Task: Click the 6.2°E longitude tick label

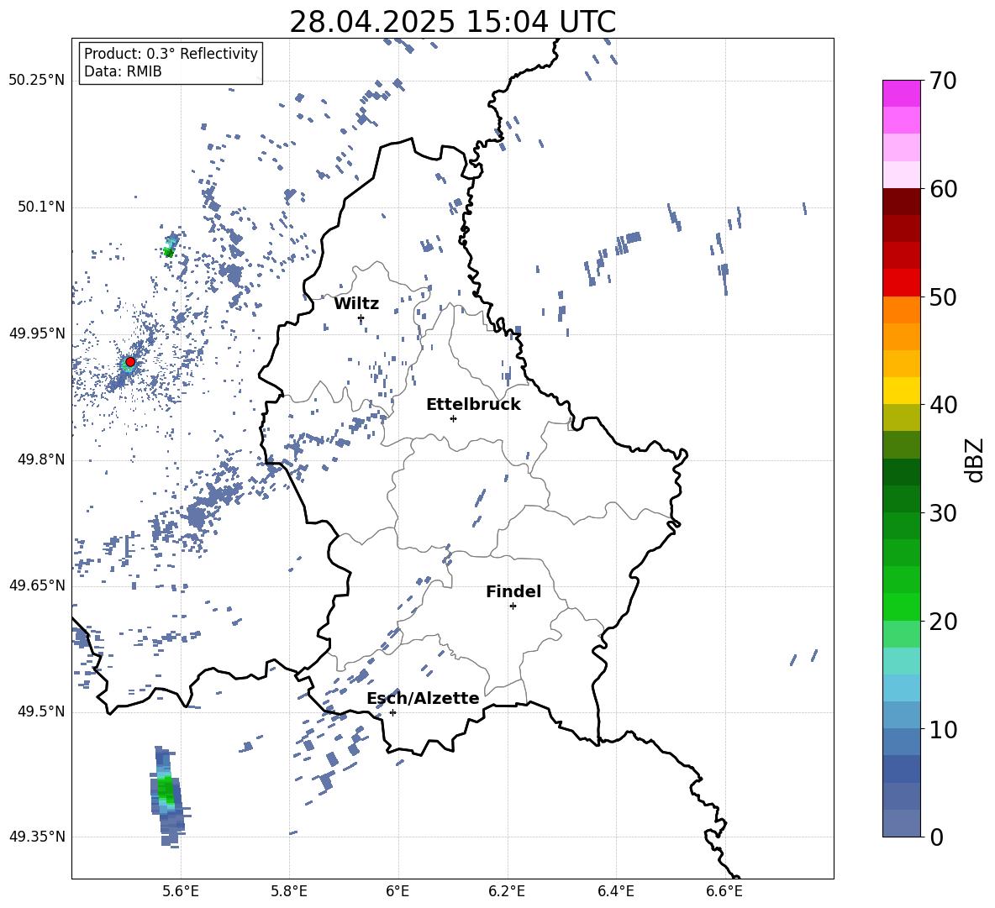Action: pyautogui.click(x=507, y=891)
